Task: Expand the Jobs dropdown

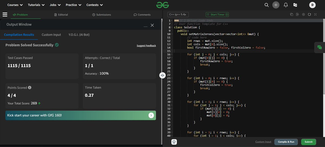Action: tap(55, 5)
